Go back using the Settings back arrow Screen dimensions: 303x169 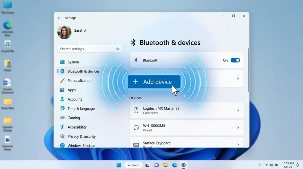tap(59, 18)
